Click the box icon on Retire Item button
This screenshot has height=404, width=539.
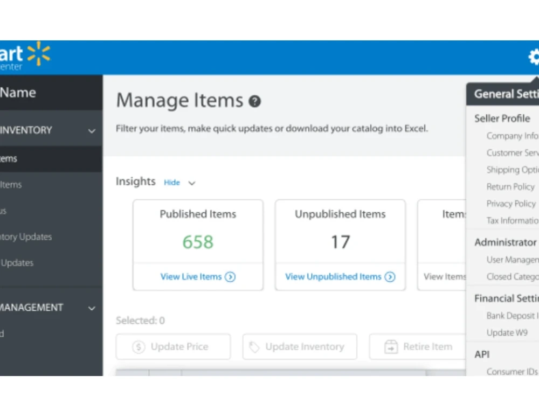pos(390,347)
